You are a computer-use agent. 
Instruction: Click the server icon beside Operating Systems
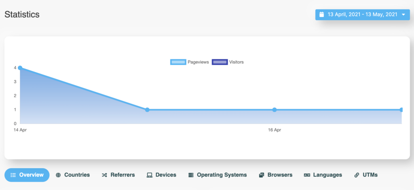point(191,175)
